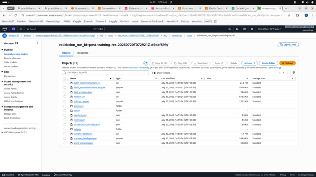Refresh the objects list
This screenshot has height=177, width=316.
(145, 63)
